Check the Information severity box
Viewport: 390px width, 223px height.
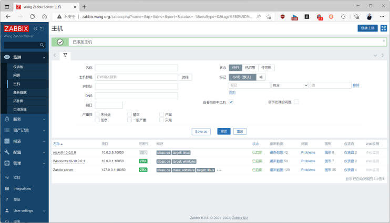tap(98, 120)
